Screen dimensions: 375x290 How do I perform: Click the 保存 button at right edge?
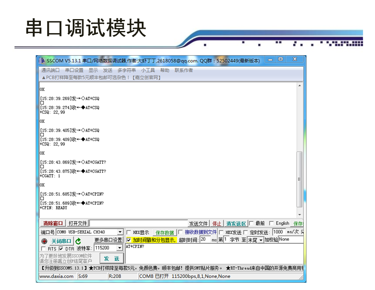298,223
